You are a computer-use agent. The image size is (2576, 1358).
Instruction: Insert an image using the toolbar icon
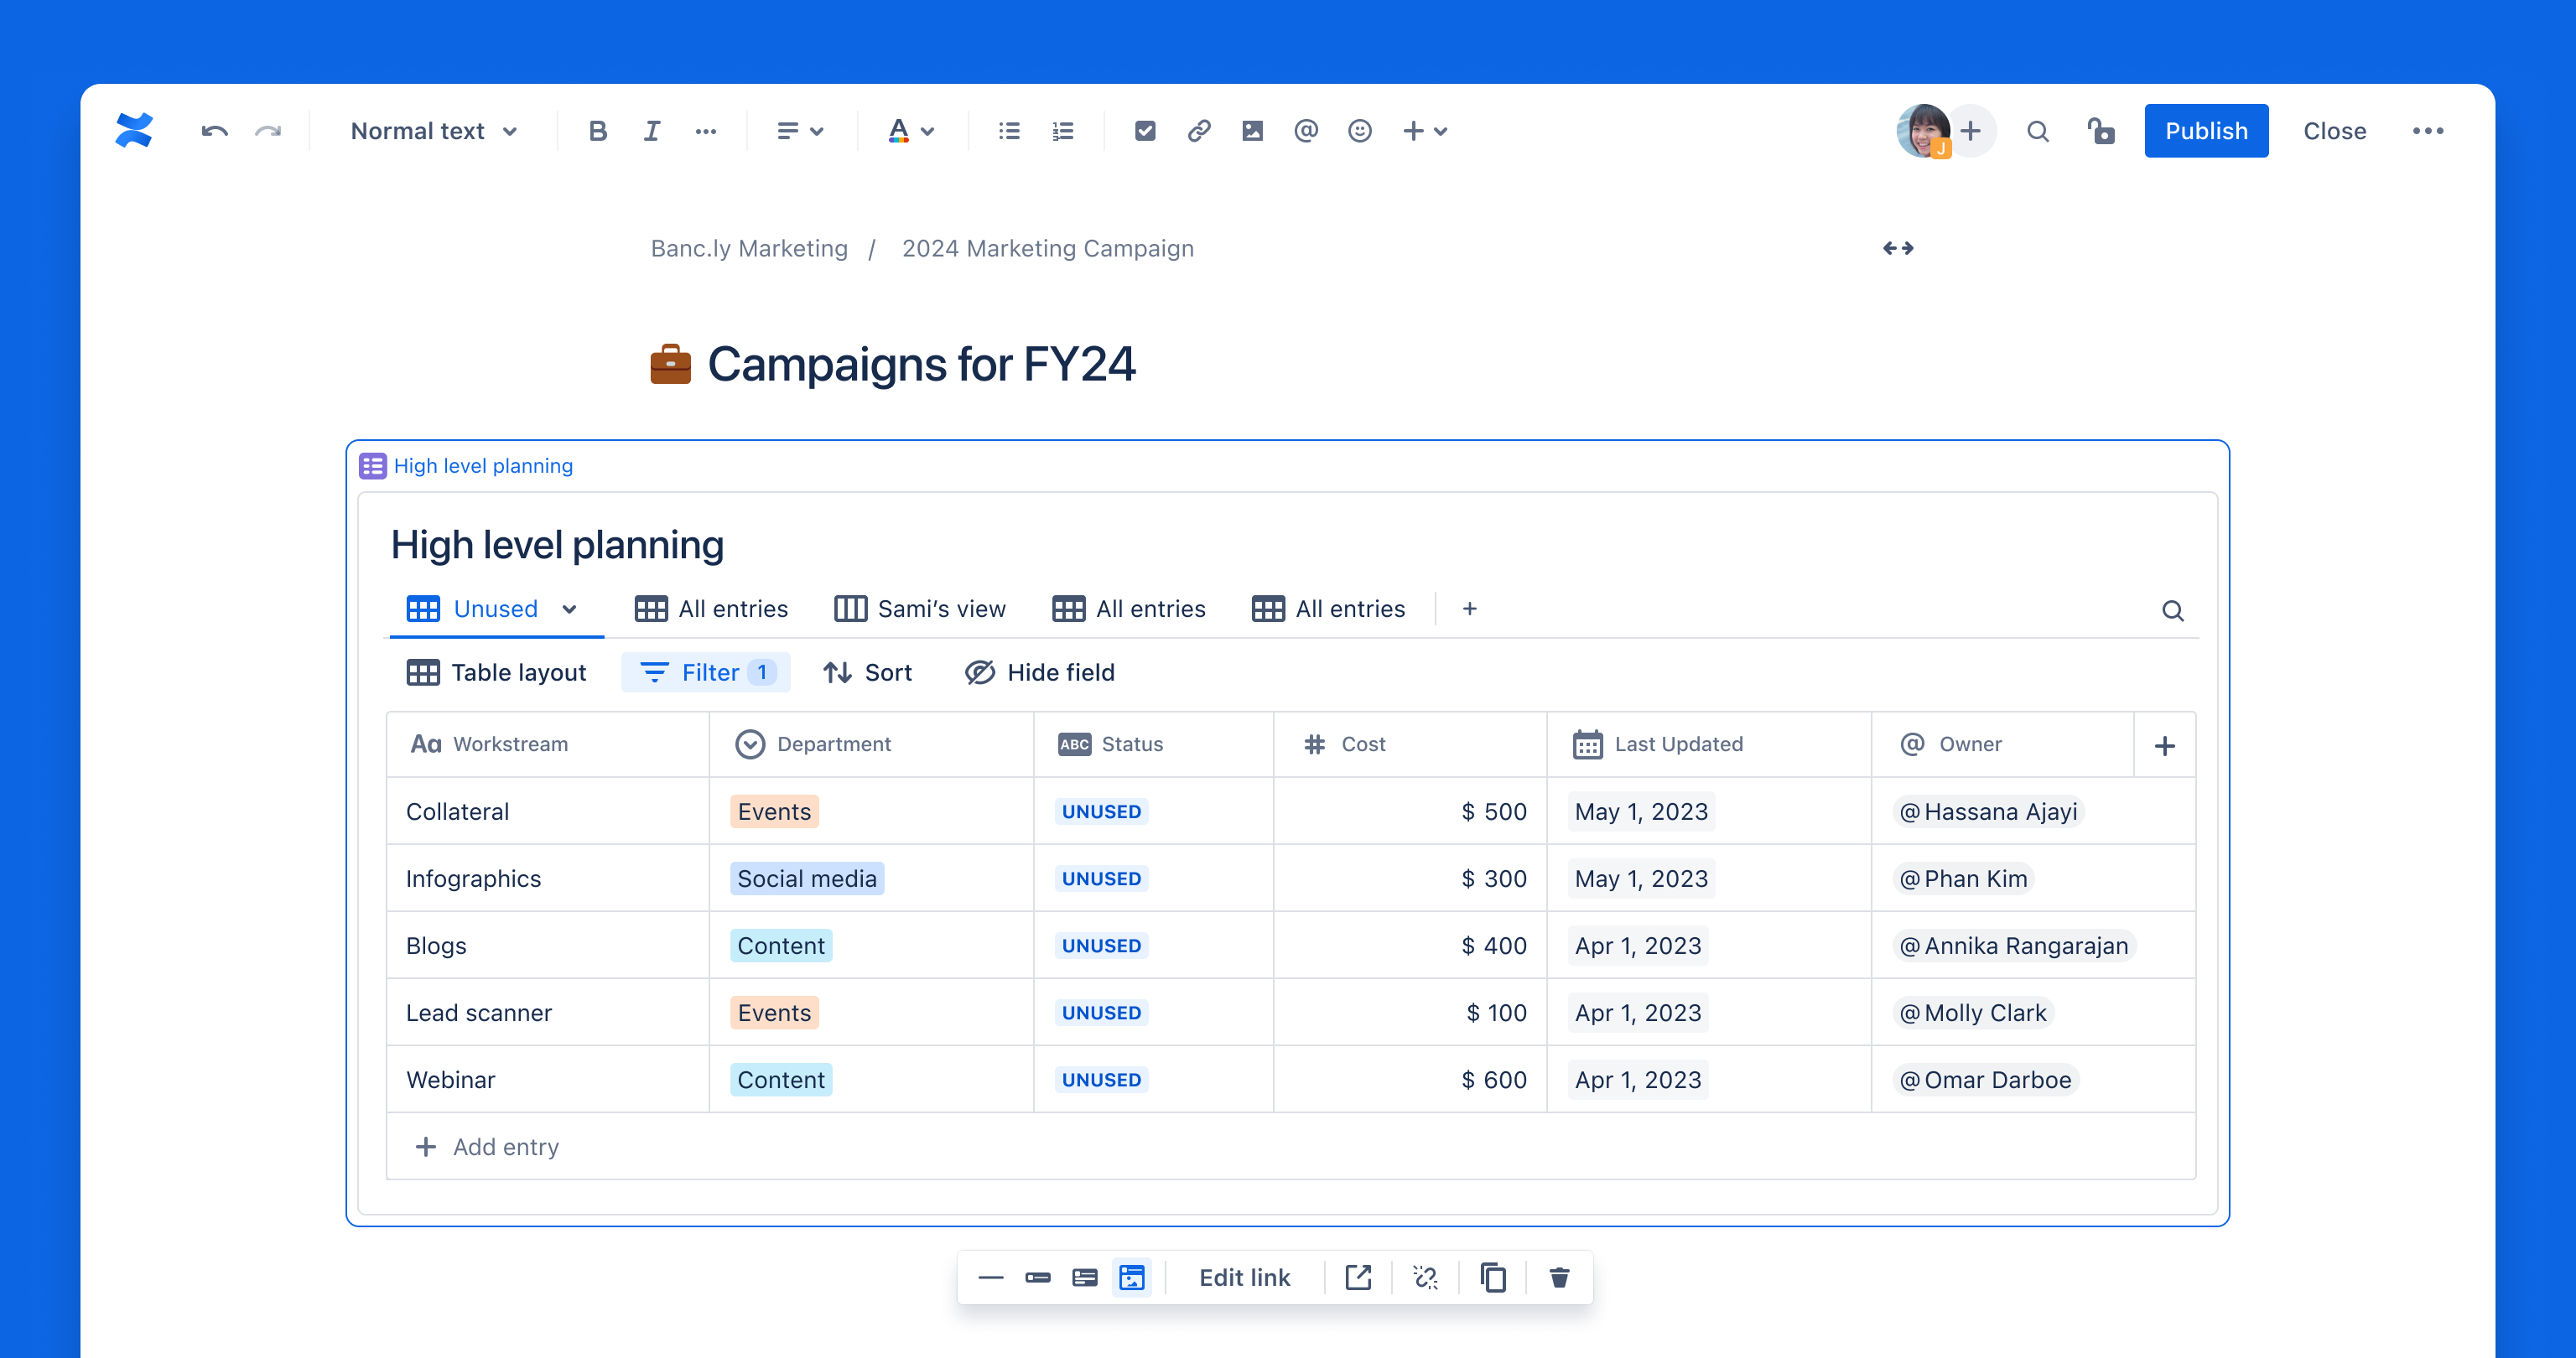click(x=1252, y=130)
